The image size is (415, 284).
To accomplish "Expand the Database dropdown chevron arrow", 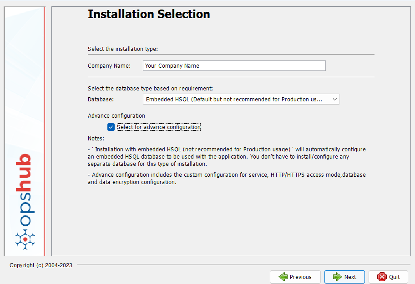I will pos(334,99).
